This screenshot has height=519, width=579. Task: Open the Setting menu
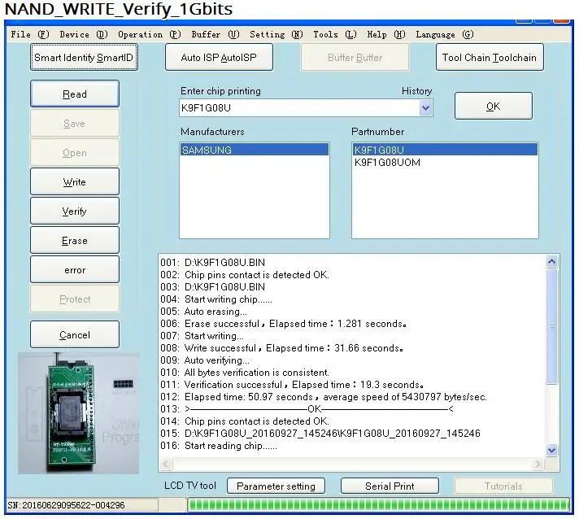tap(276, 34)
